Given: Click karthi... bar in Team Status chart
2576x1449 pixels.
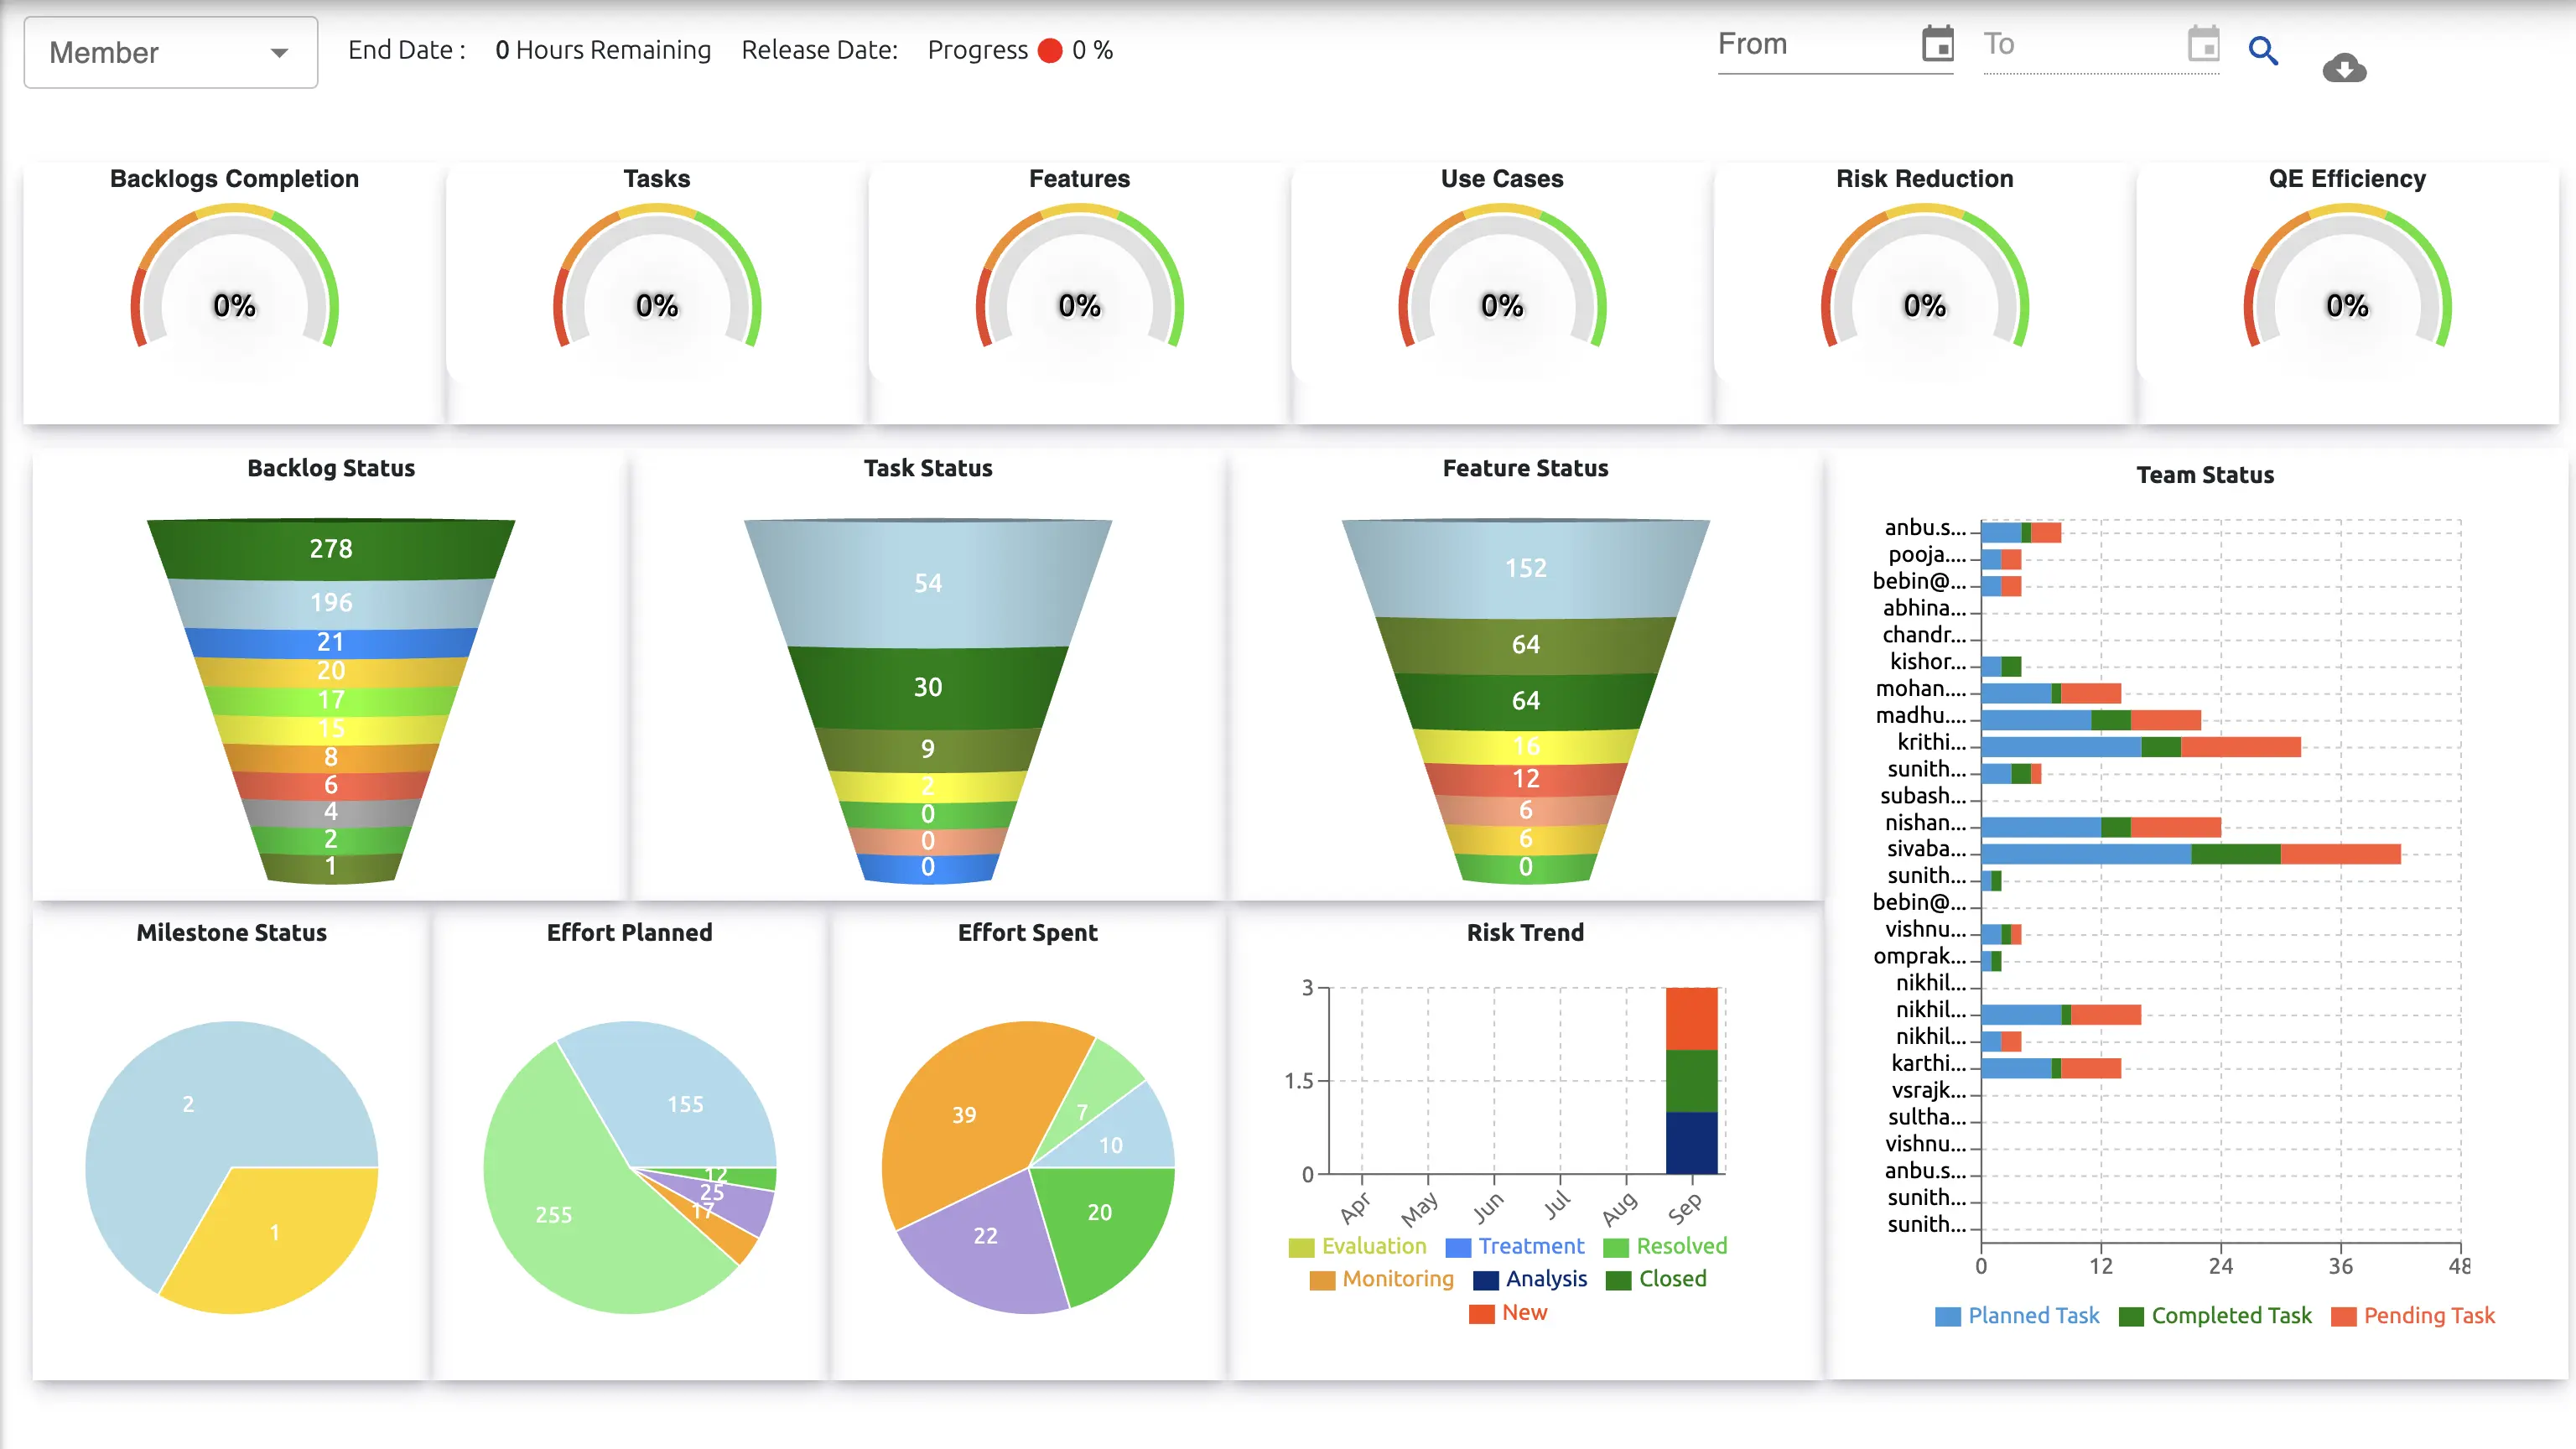Looking at the screenshot, I should click(x=2051, y=1068).
